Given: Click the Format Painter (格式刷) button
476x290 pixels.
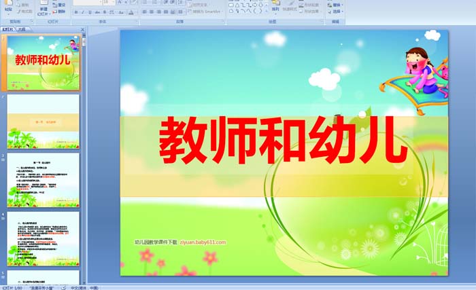Looking at the screenshot, I should (24, 12).
